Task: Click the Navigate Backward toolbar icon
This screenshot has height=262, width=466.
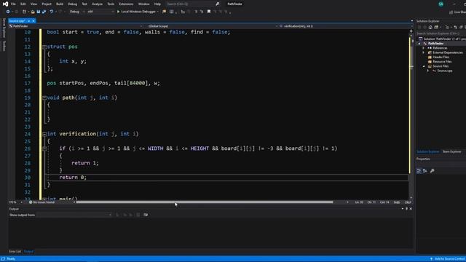Action: [x=8, y=12]
